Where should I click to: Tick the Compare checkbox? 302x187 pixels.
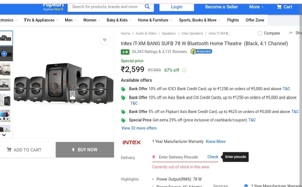260,33
